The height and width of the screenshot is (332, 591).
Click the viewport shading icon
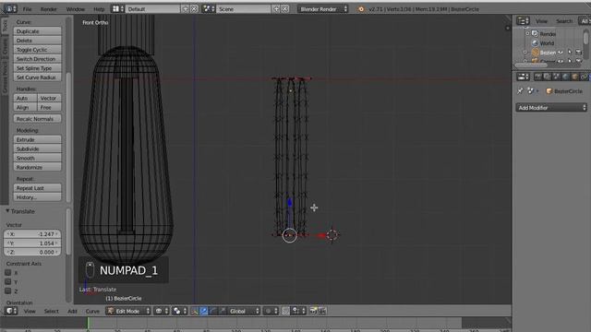coord(162,311)
